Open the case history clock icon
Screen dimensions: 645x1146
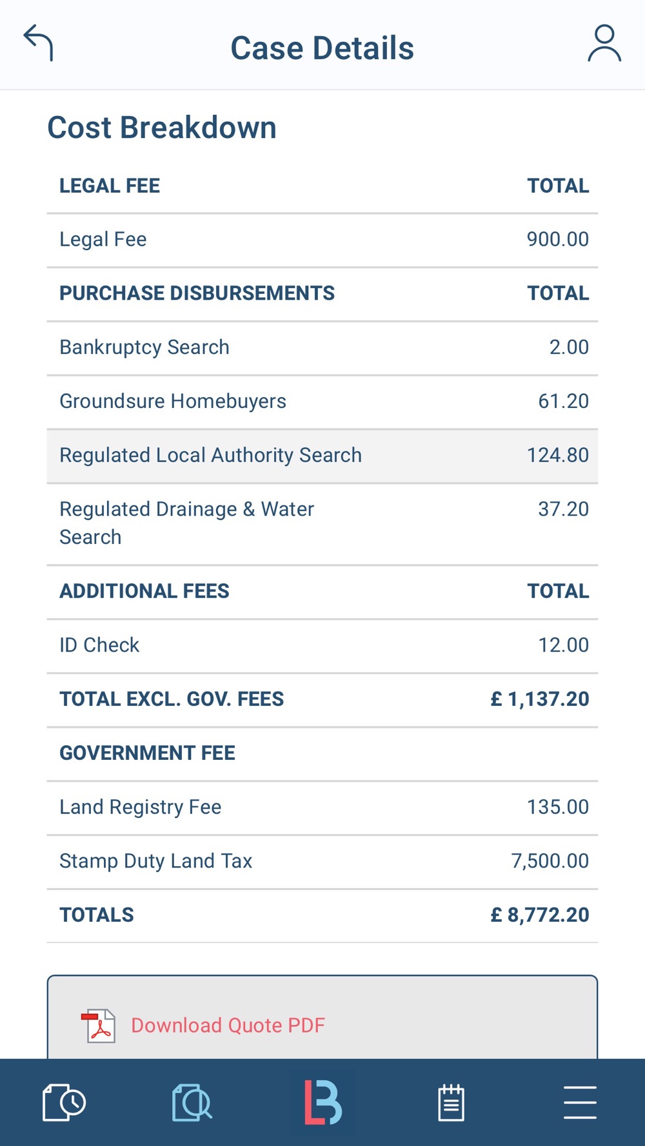pos(64,1102)
